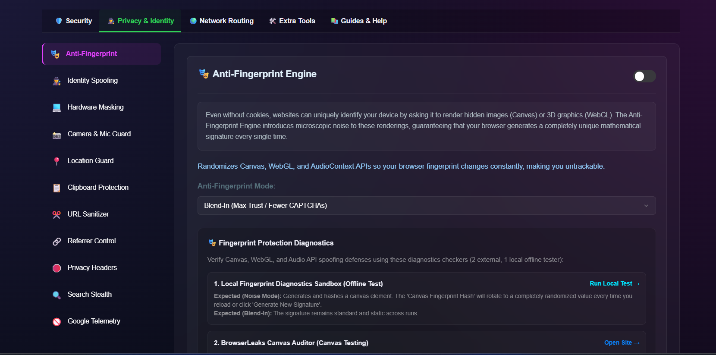Image resolution: width=716 pixels, height=355 pixels.
Task: Open Search Stealth settings
Action: pyautogui.click(x=101, y=295)
